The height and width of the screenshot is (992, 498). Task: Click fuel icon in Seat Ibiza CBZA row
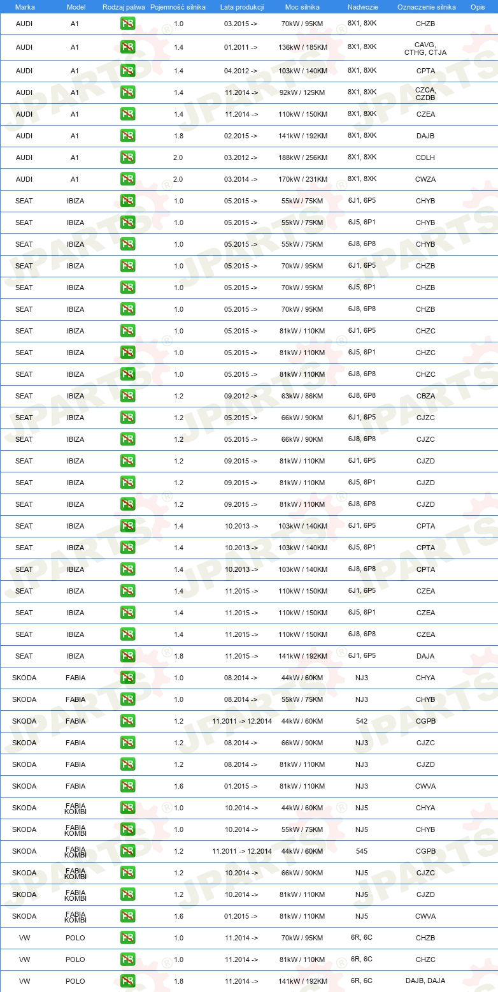[x=127, y=396]
